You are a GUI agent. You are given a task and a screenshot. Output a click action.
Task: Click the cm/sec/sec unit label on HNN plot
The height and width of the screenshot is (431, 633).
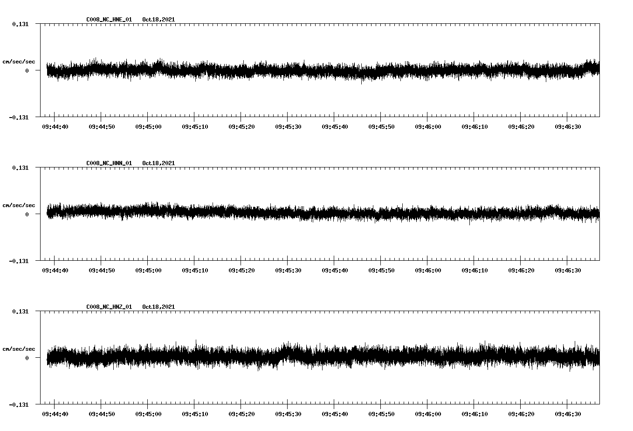coord(19,205)
